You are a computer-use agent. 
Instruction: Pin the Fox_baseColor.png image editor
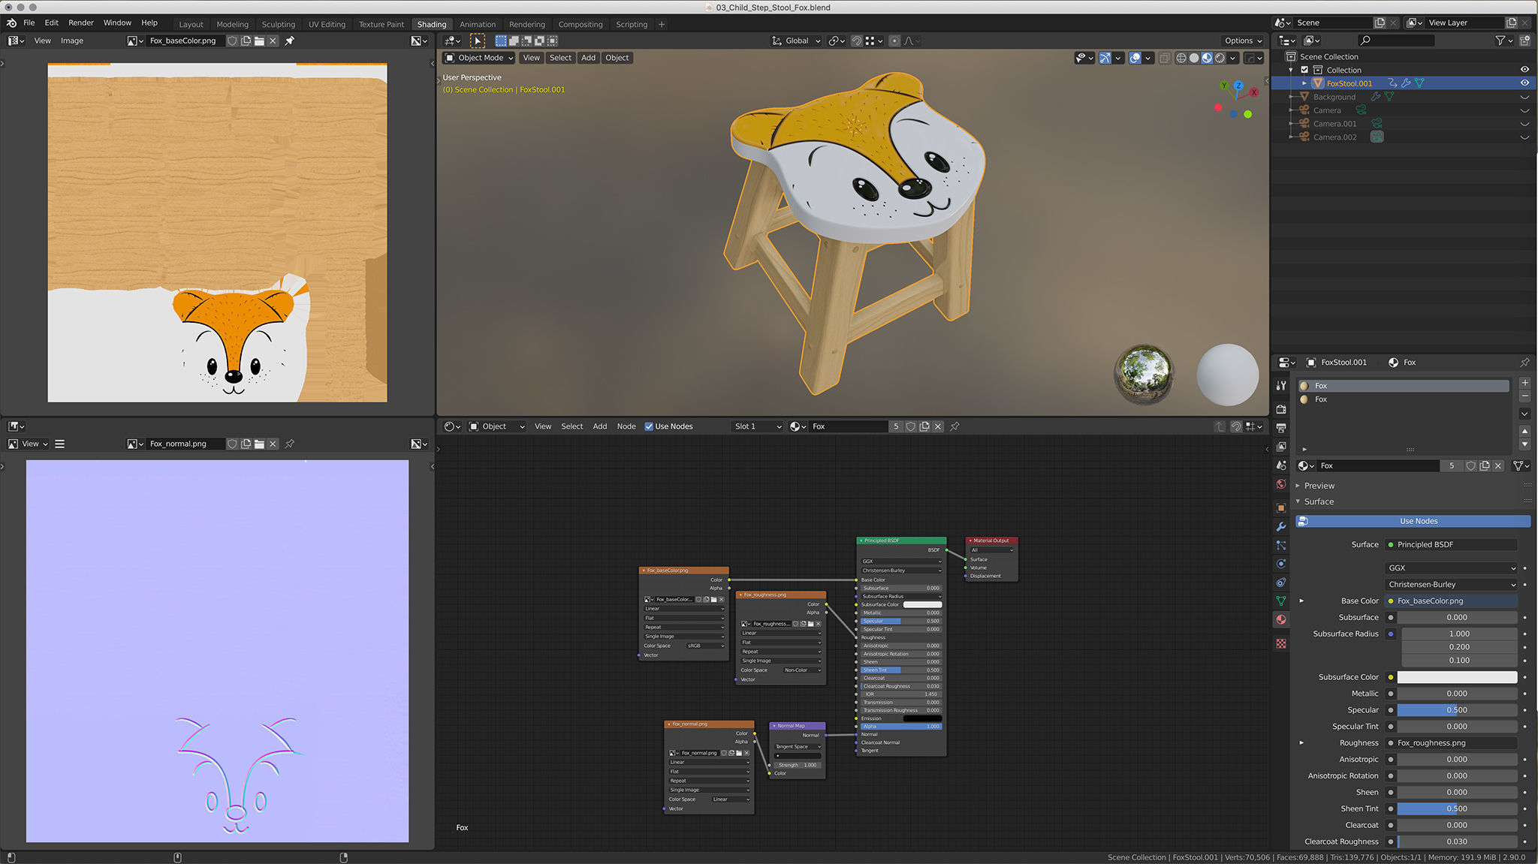click(290, 41)
